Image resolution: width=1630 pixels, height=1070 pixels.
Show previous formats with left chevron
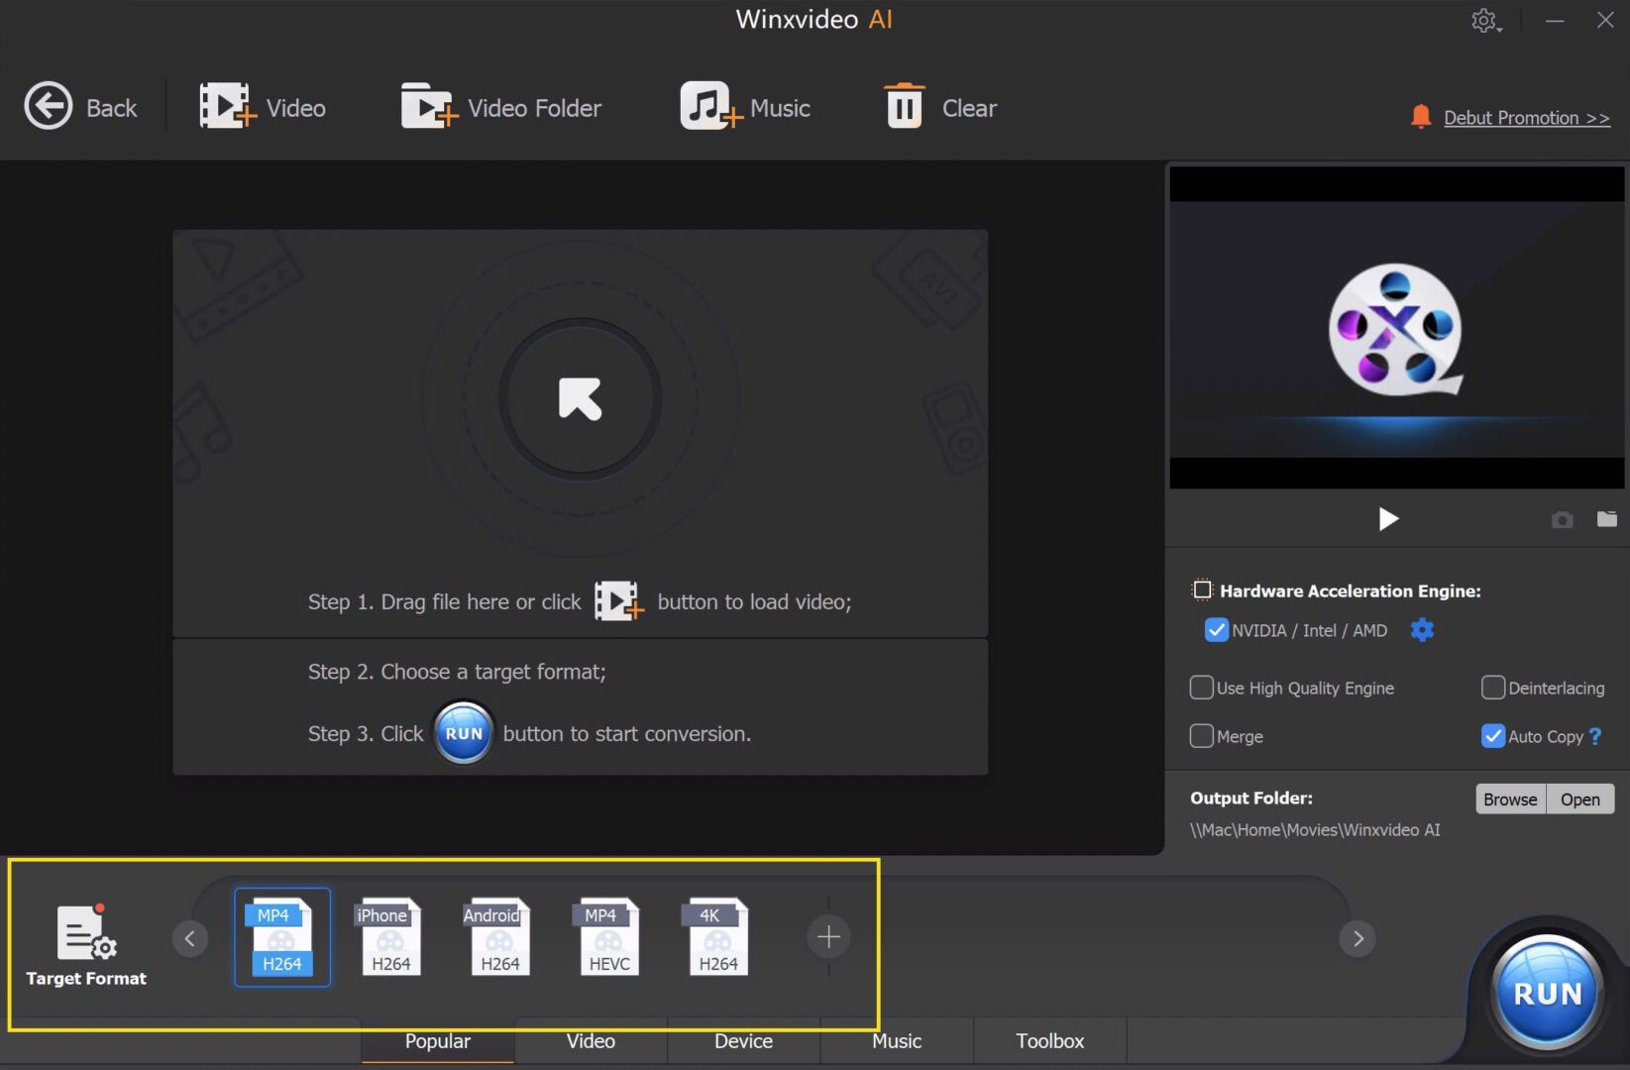click(x=189, y=937)
